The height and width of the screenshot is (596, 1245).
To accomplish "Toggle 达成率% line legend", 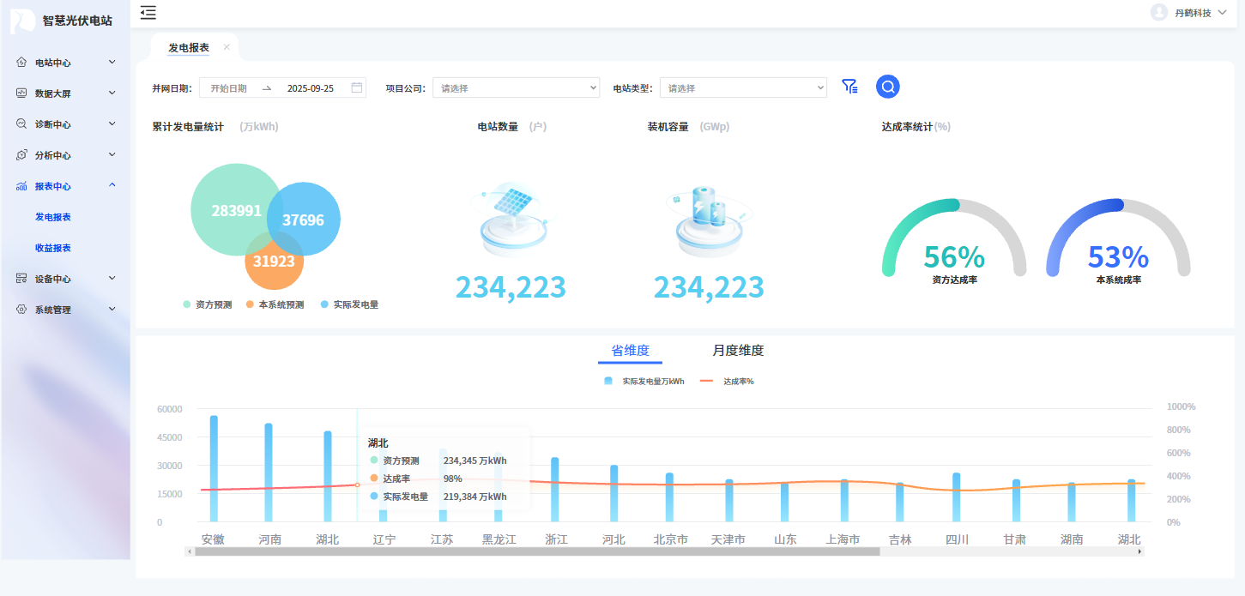I will point(728,382).
